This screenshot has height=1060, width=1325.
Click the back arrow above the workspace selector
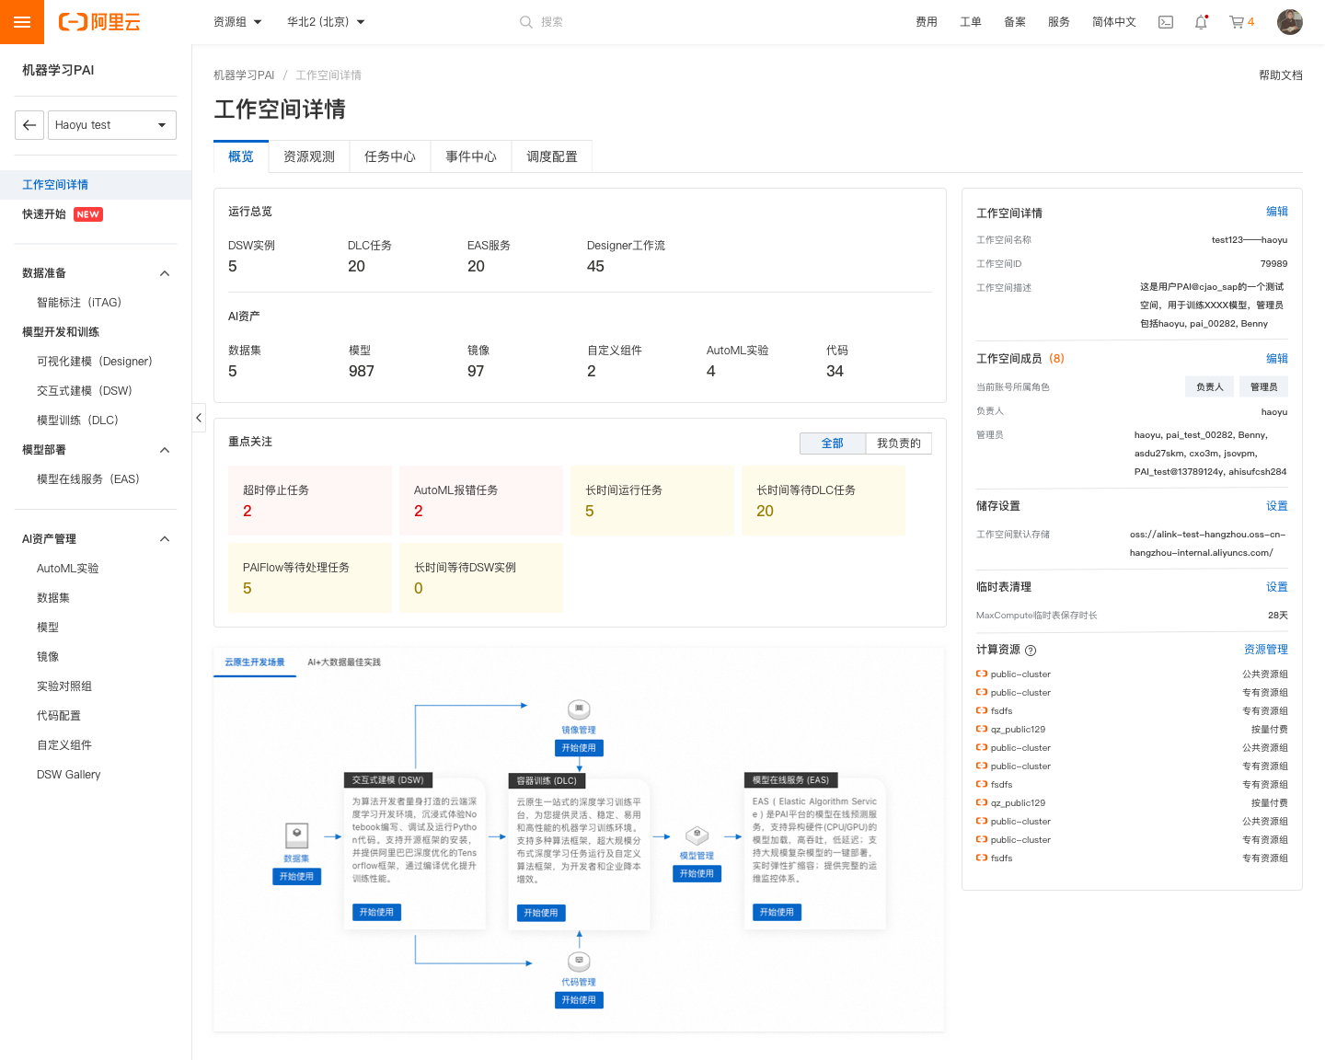(x=29, y=124)
